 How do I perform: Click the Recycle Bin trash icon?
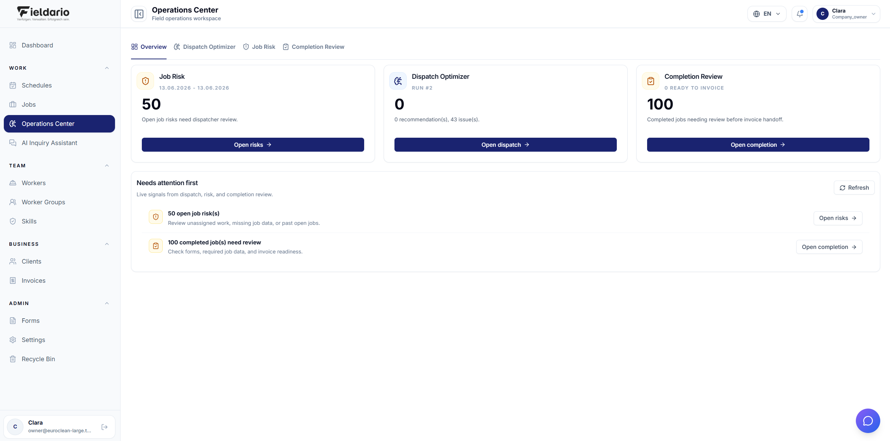(x=13, y=359)
